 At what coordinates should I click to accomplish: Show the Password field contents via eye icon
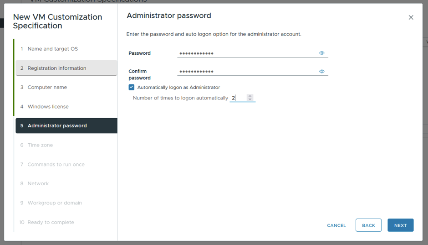(x=322, y=53)
